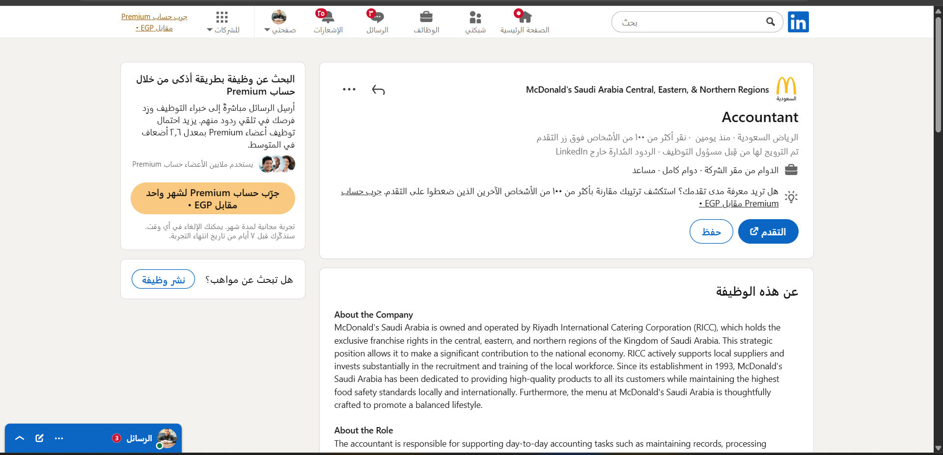Screen dimensions: 943x455
Task: Expand messaging overlay with chevron up
Action: pos(20,438)
